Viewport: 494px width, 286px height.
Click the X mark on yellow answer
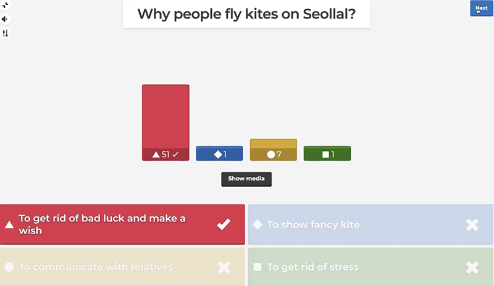click(224, 267)
